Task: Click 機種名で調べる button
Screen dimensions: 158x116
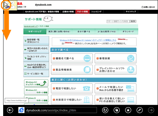Action: pos(72,58)
